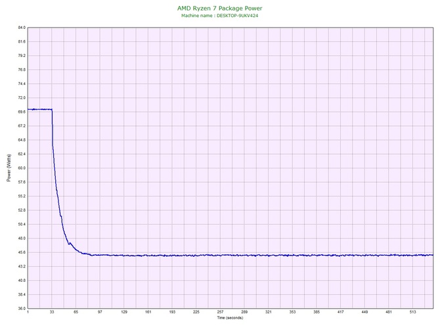Click the x-axis tick label 449
This screenshot has width=440, height=329.
click(x=364, y=312)
